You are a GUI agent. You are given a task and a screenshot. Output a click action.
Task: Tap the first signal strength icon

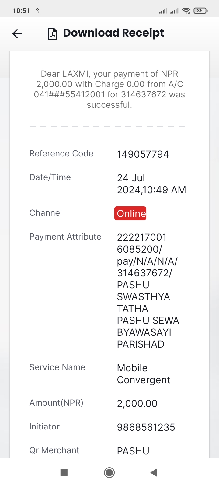coord(163,11)
